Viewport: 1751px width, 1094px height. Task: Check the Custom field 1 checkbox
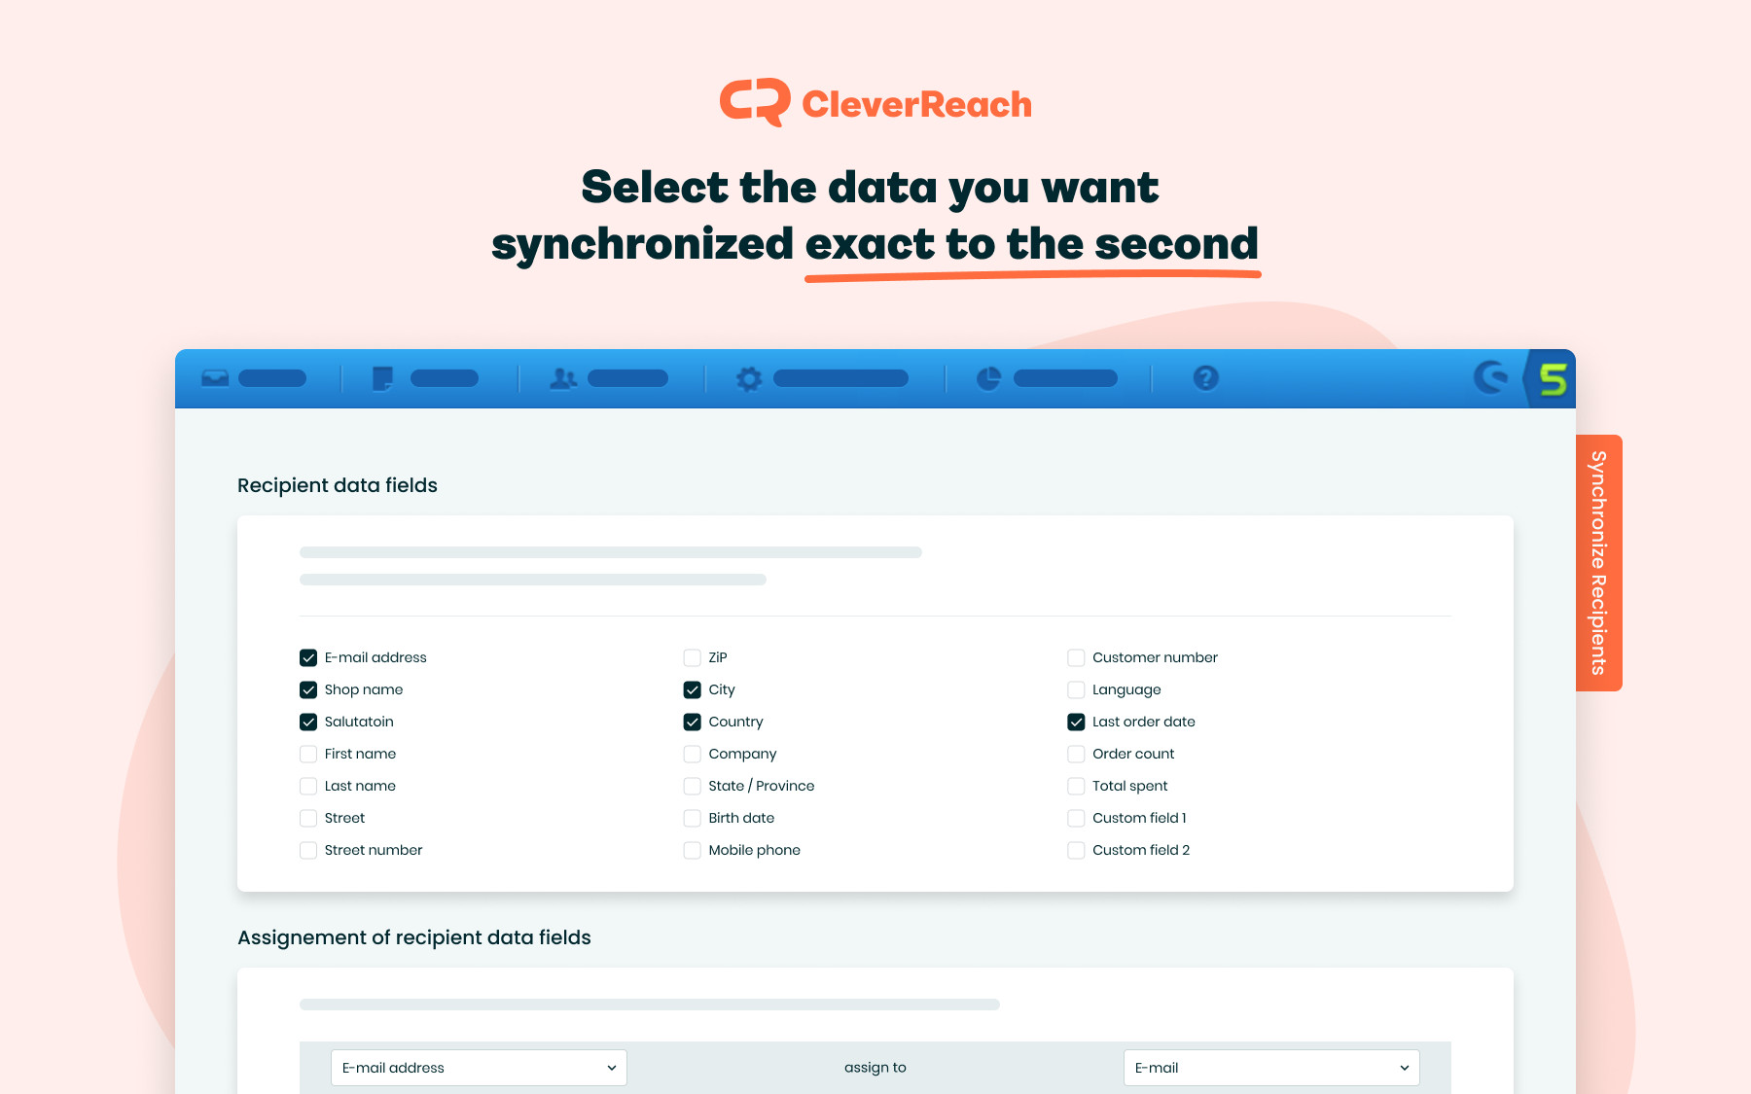[1076, 818]
